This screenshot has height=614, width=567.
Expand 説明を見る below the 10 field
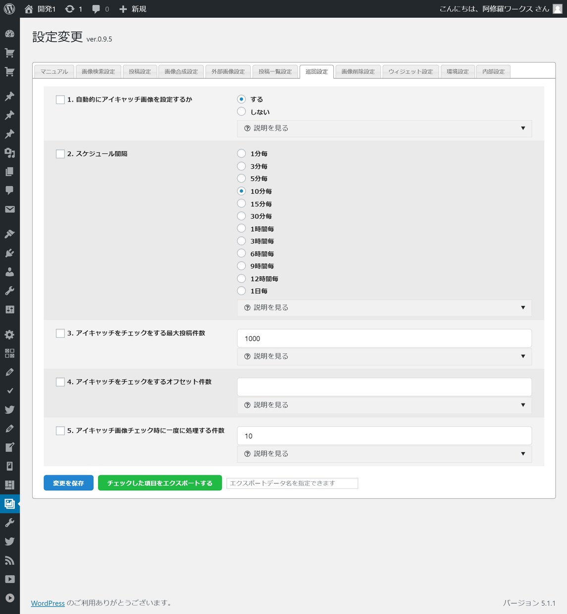tap(384, 454)
